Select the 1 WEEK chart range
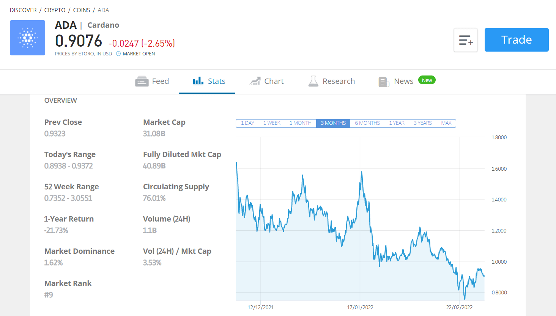Screen dimensions: 556x316 pyautogui.click(x=272, y=123)
